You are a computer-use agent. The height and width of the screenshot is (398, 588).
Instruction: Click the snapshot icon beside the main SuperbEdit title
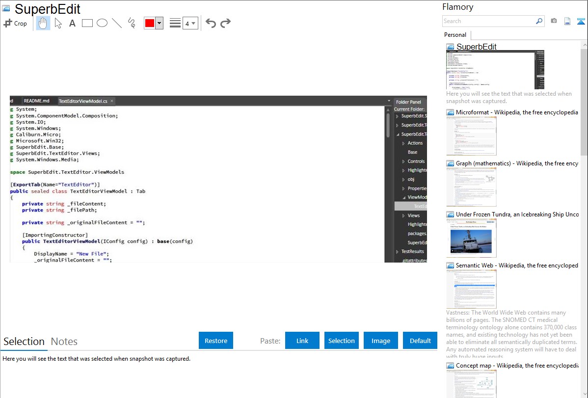click(6, 8)
